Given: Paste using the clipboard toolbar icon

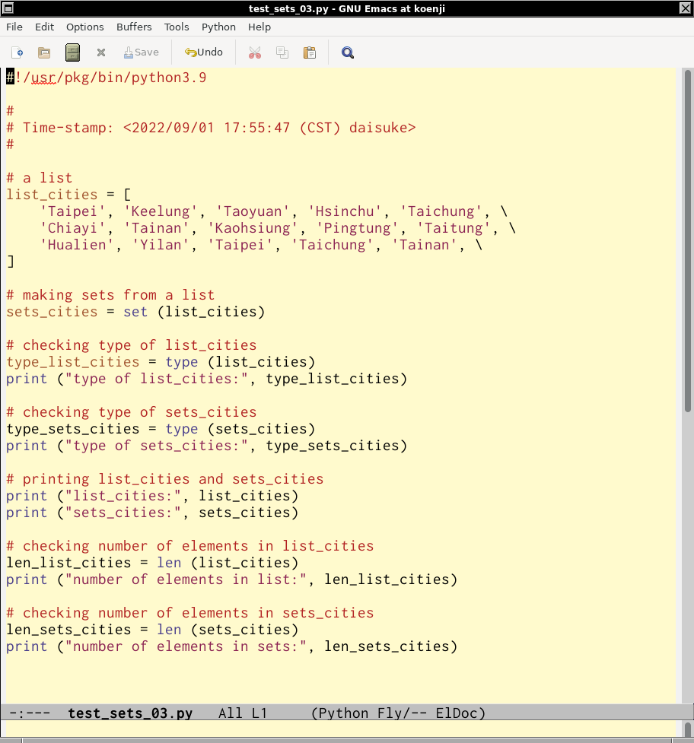Looking at the screenshot, I should (x=310, y=52).
